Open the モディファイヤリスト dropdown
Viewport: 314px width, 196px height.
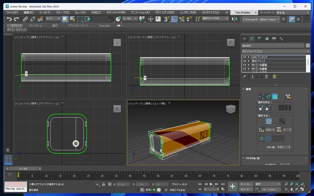tap(275, 51)
